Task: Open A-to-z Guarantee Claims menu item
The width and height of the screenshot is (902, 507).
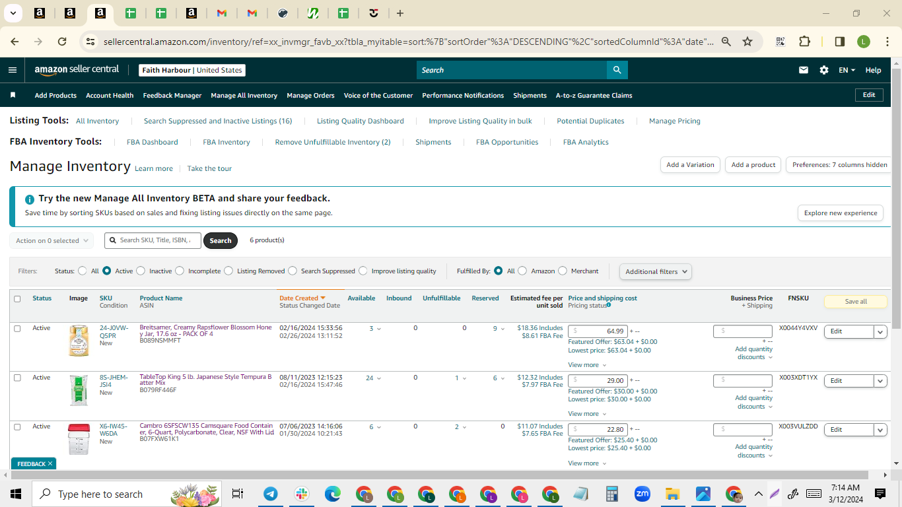Action: [594, 95]
